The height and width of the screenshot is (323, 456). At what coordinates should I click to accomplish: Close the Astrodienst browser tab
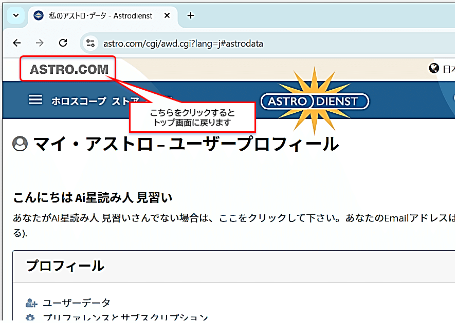pyautogui.click(x=167, y=16)
